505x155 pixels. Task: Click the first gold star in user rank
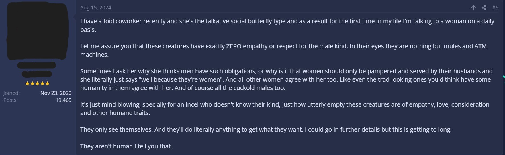click(x=28, y=83)
